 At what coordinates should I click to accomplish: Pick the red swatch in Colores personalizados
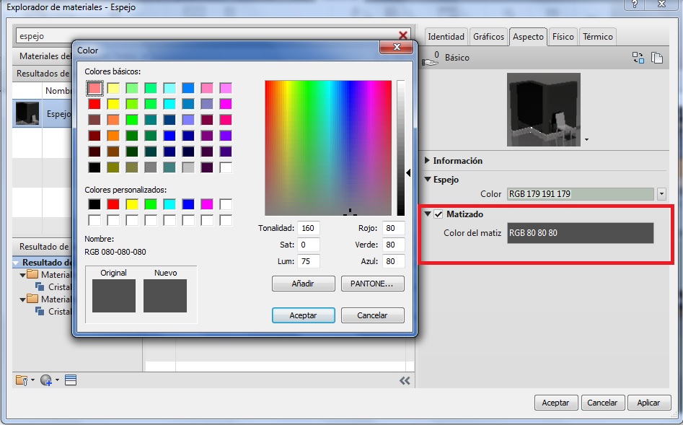(113, 204)
